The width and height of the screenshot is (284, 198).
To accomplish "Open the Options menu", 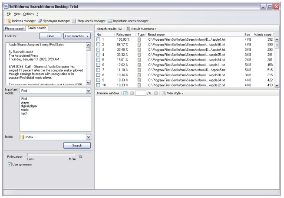I will (x=28, y=14).
